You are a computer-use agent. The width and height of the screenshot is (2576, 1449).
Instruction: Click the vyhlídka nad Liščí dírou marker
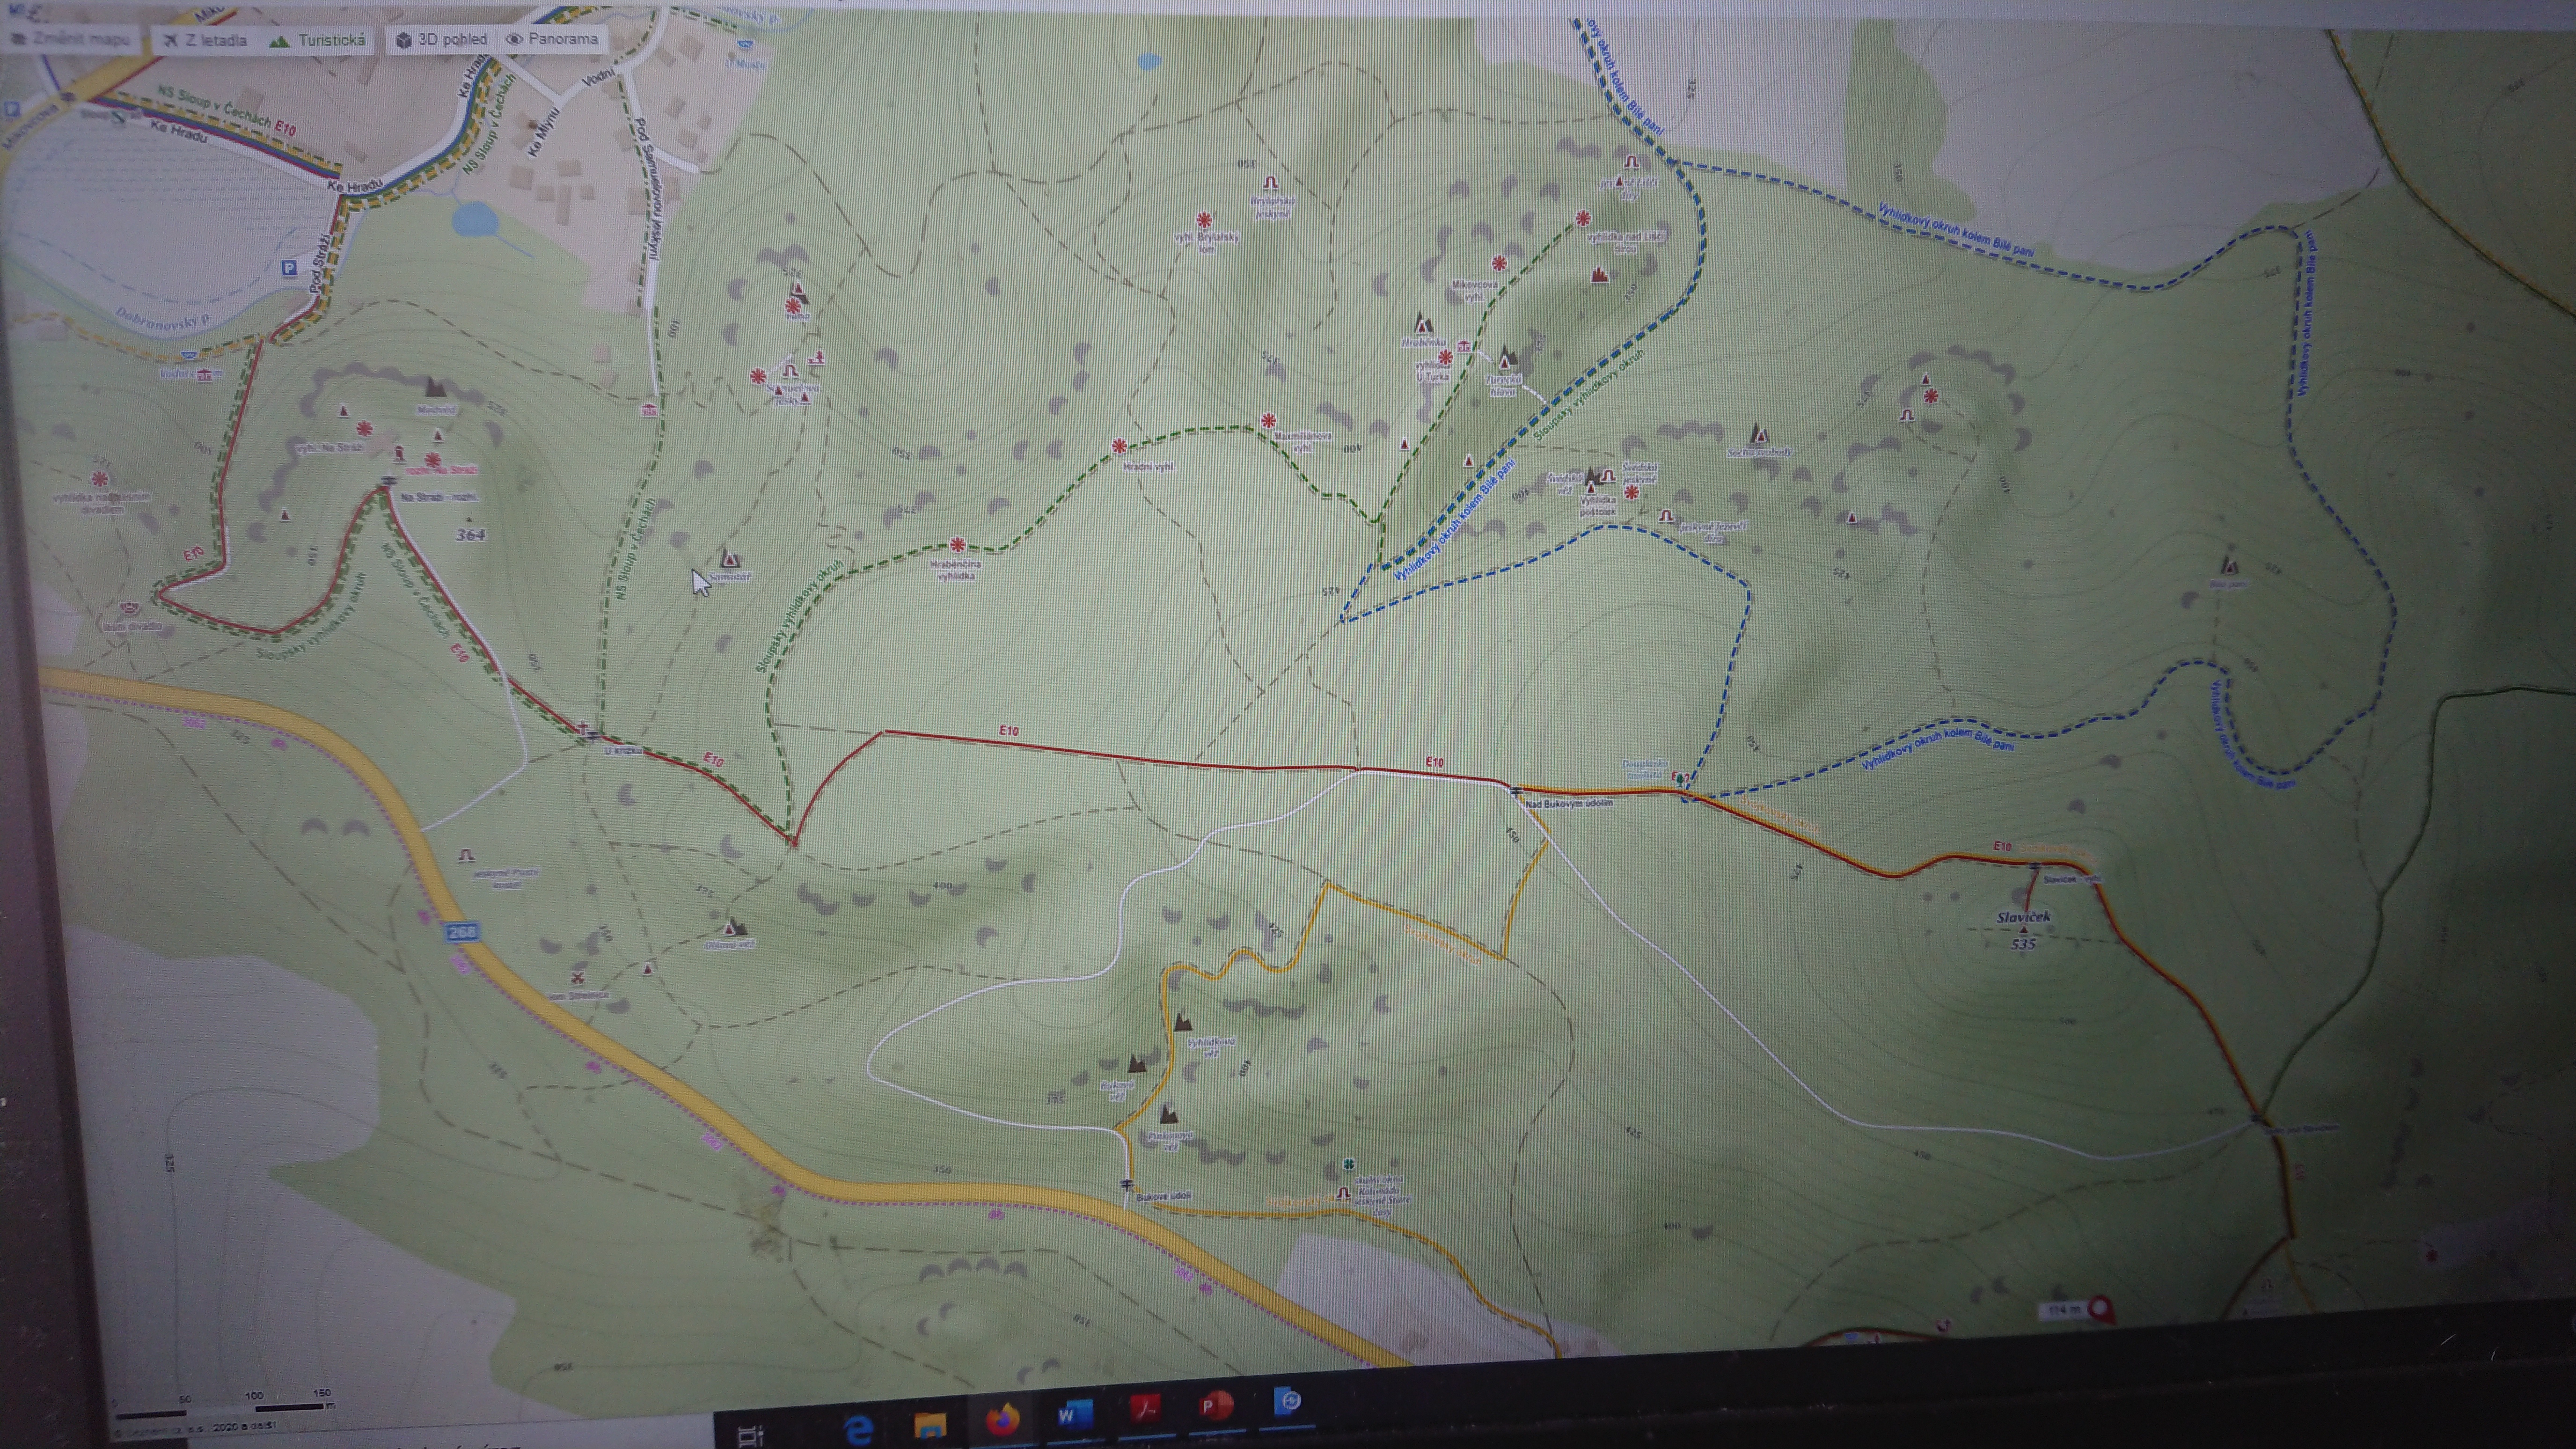click(1582, 218)
